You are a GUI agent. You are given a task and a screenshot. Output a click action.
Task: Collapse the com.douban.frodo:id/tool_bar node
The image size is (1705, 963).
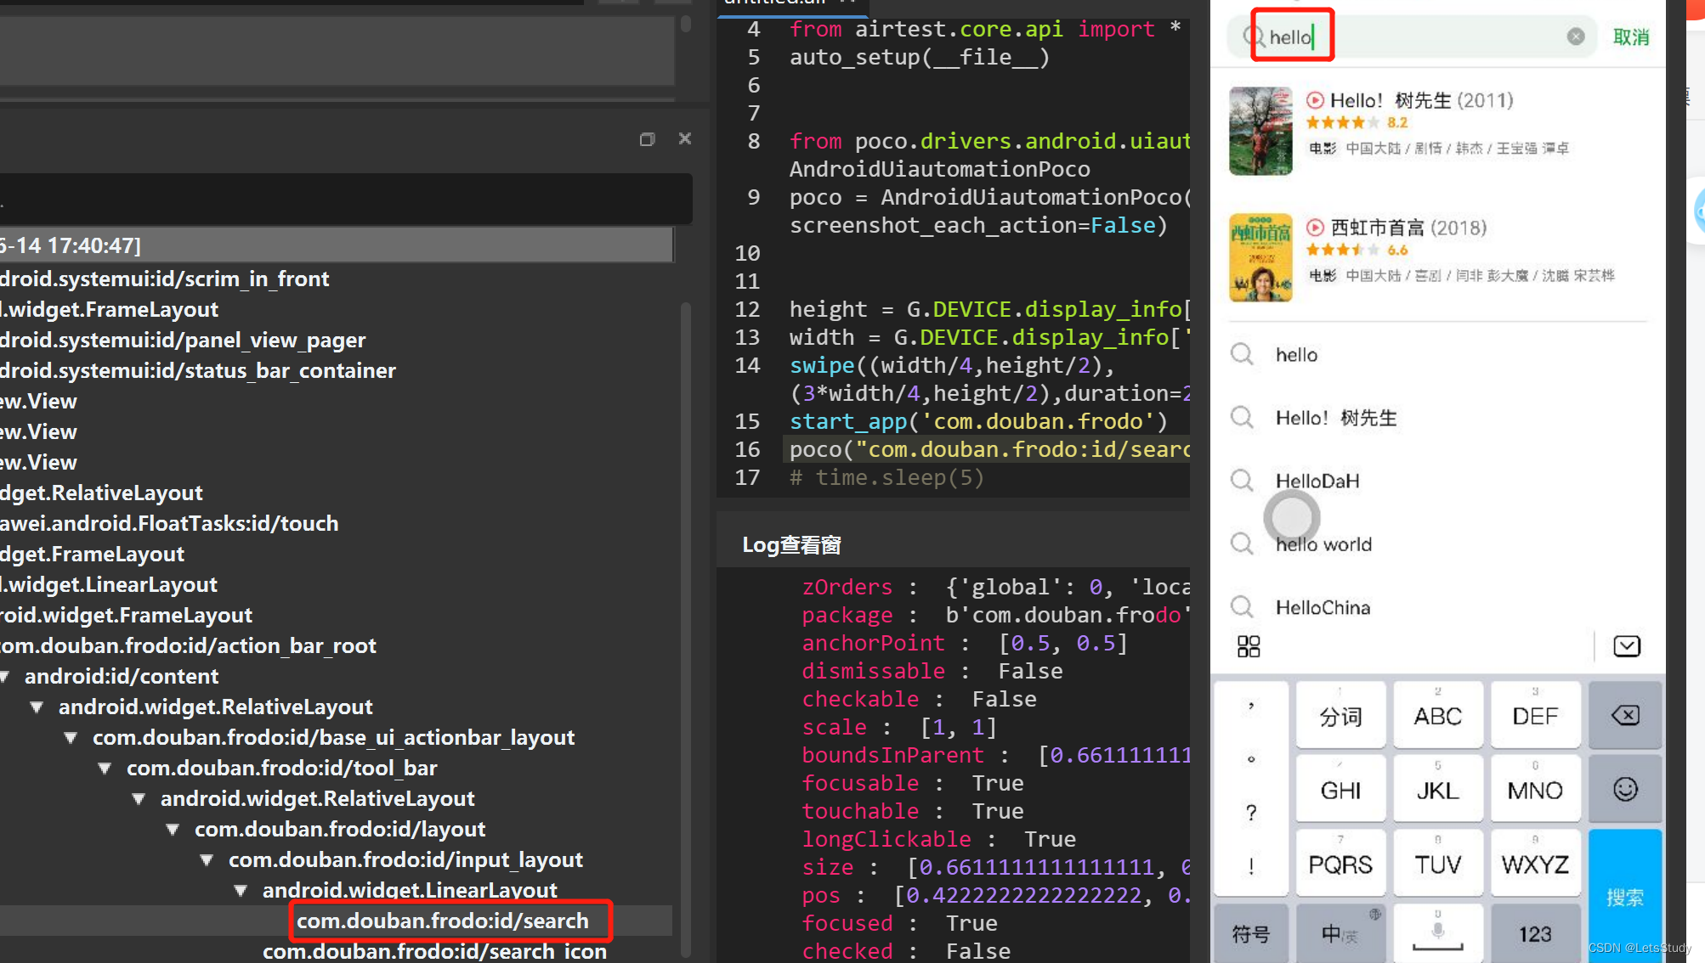pyautogui.click(x=105, y=768)
